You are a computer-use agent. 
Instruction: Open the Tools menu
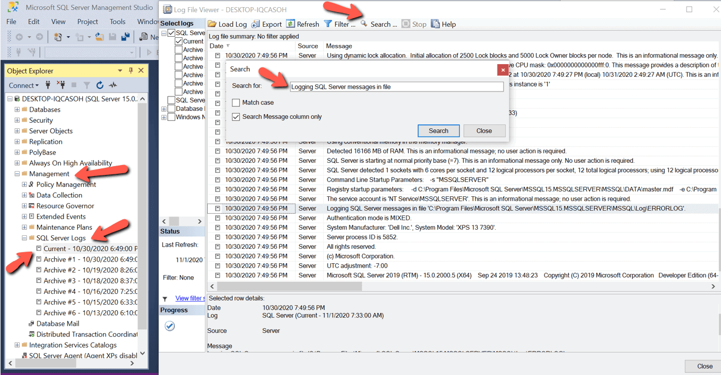point(117,21)
